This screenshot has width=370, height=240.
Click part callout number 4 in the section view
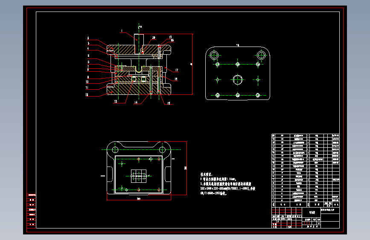[88, 48]
